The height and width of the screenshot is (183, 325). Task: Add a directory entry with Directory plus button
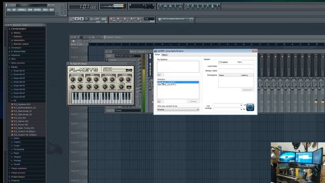pos(159,101)
